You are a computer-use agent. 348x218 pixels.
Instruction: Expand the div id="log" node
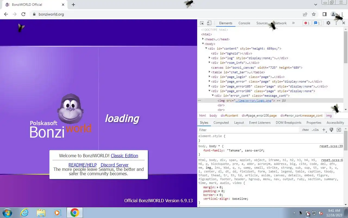210,58
